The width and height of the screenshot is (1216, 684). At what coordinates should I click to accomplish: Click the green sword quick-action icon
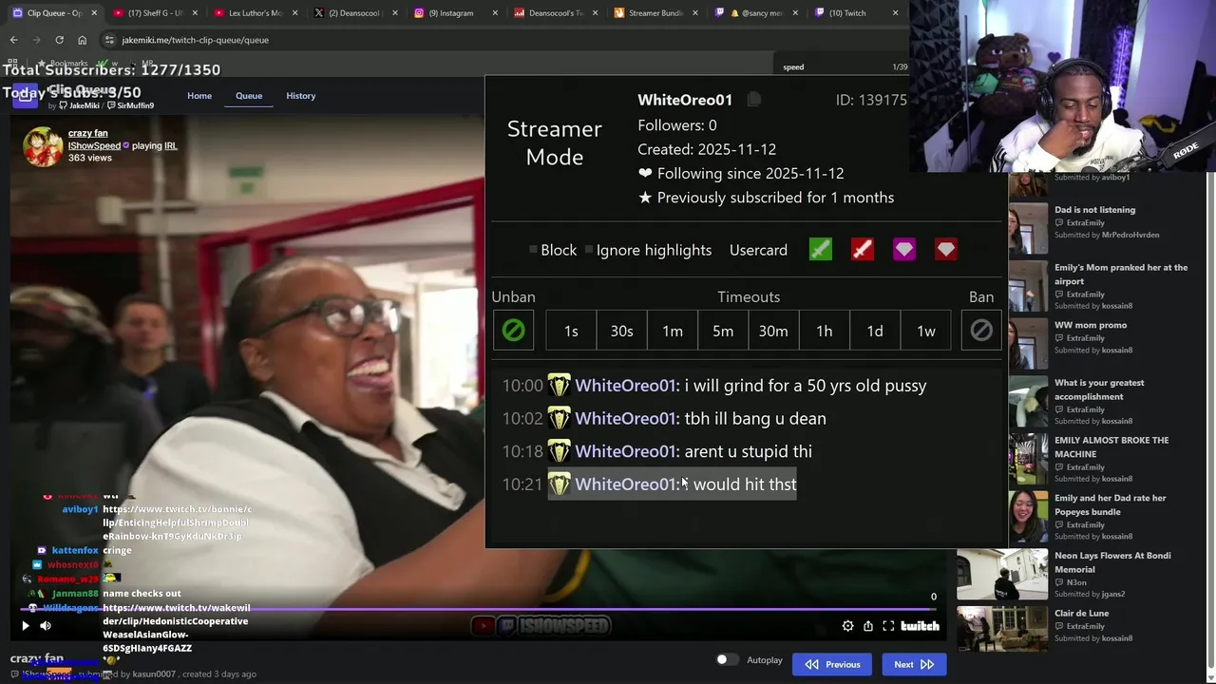[x=820, y=250]
